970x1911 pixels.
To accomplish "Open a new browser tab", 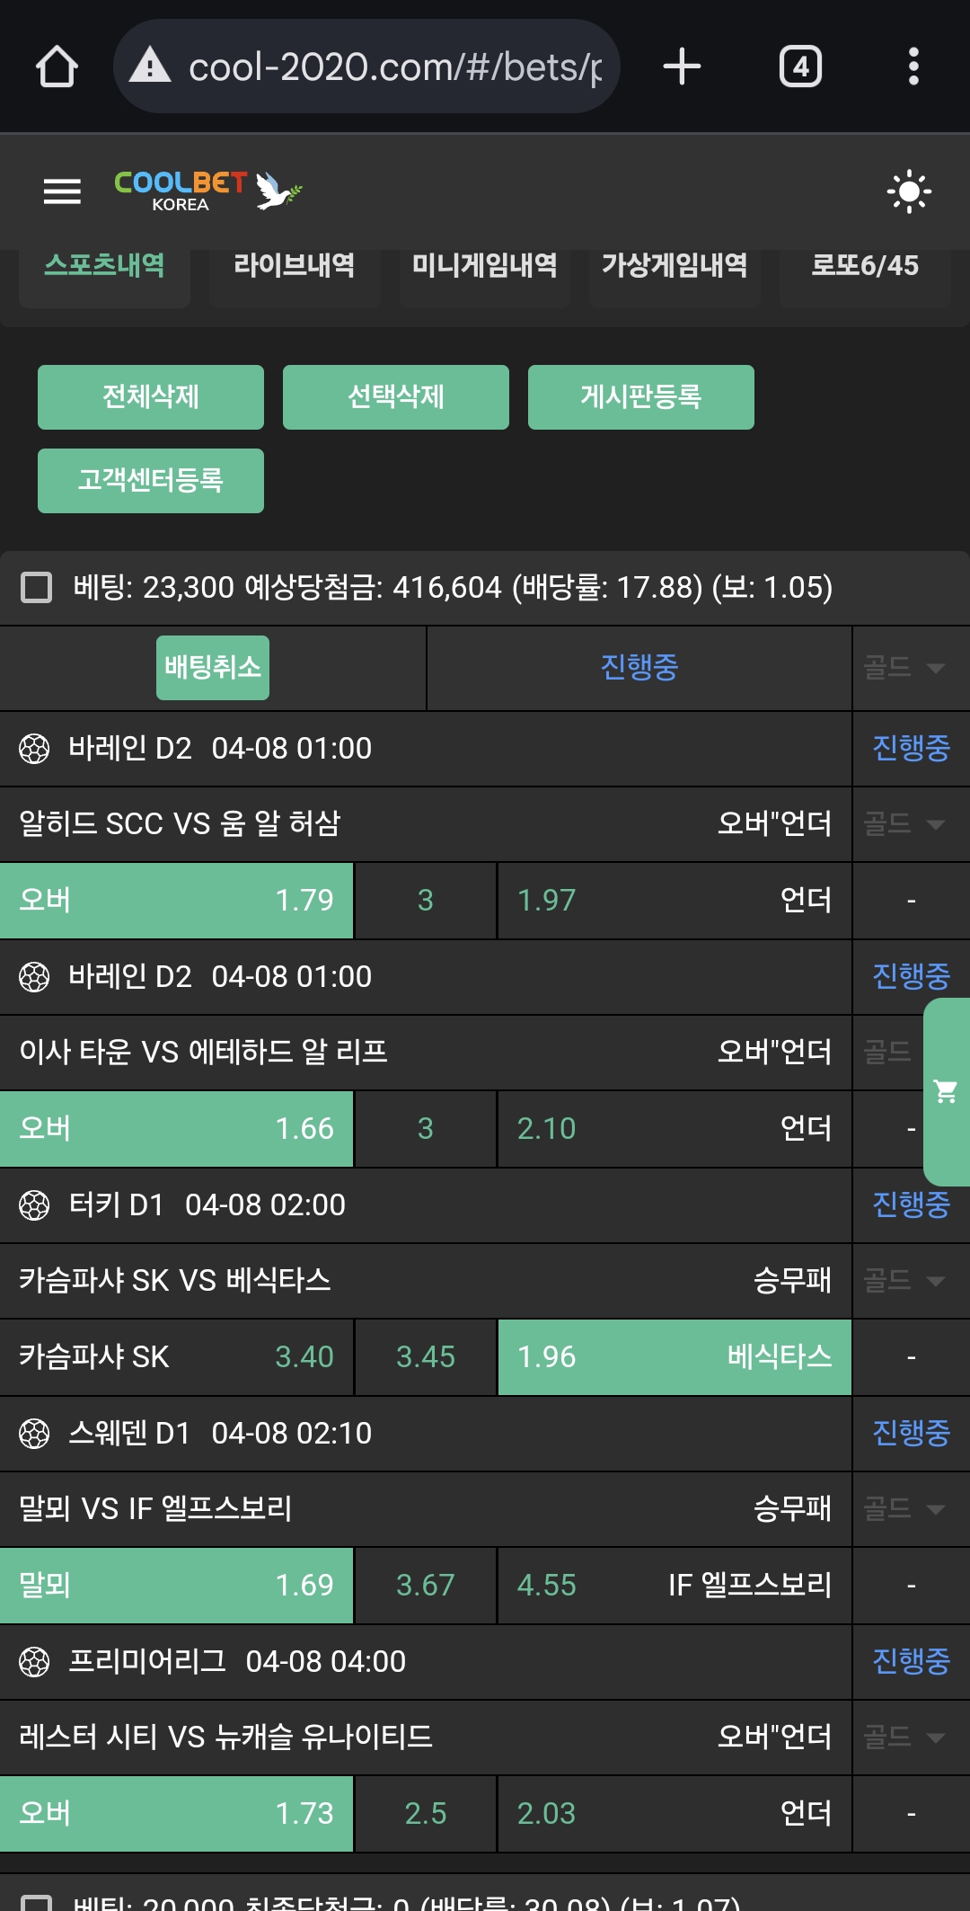I will (682, 67).
